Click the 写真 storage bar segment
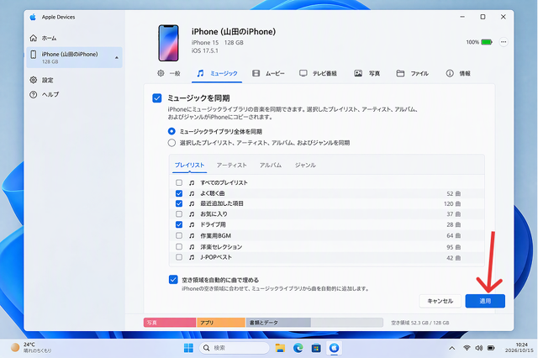538x358 pixels. (x=170, y=323)
